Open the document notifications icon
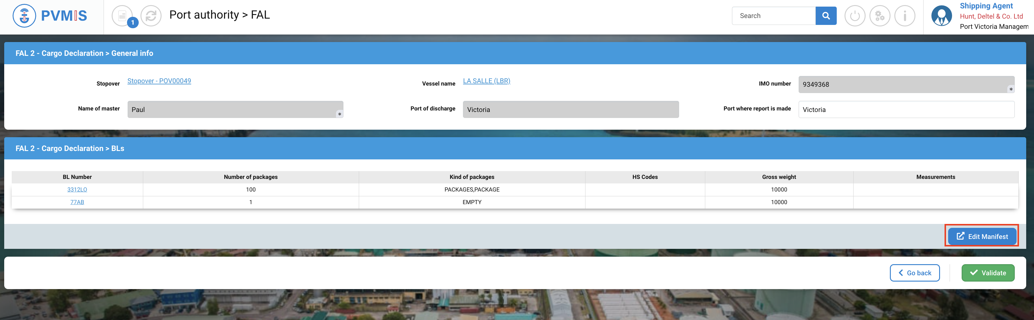Screen dimensions: 1034x320 coord(122,16)
